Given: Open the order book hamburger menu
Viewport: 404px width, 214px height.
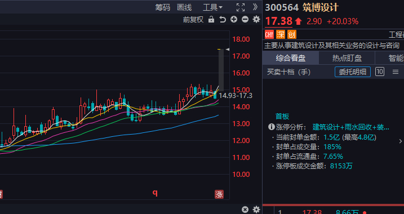Looking at the screenshot, I should click(396, 72).
